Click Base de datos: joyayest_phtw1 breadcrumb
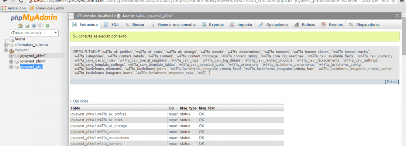 [147, 16]
